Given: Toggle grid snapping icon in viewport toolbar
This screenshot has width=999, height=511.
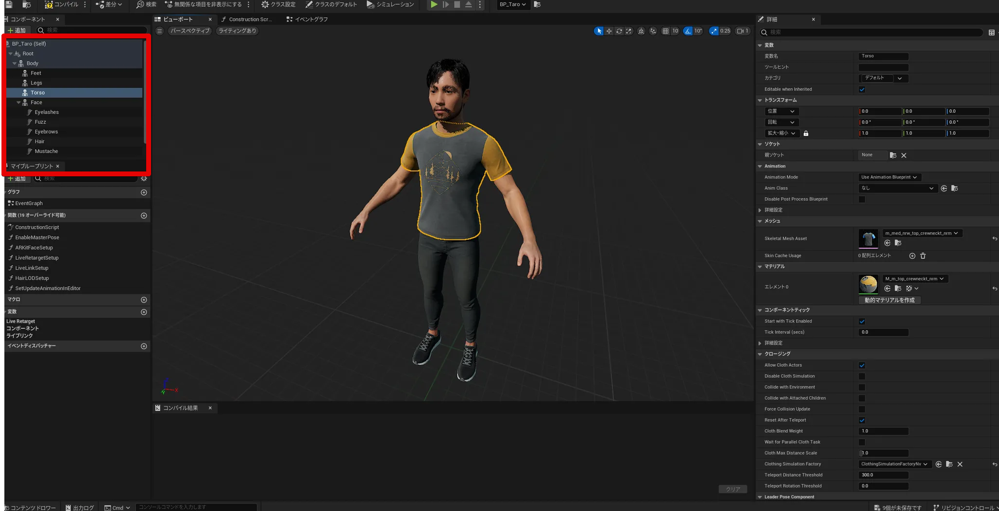Looking at the screenshot, I should pyautogui.click(x=665, y=31).
